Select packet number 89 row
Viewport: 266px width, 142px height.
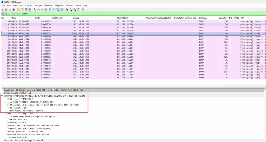pos(133,36)
